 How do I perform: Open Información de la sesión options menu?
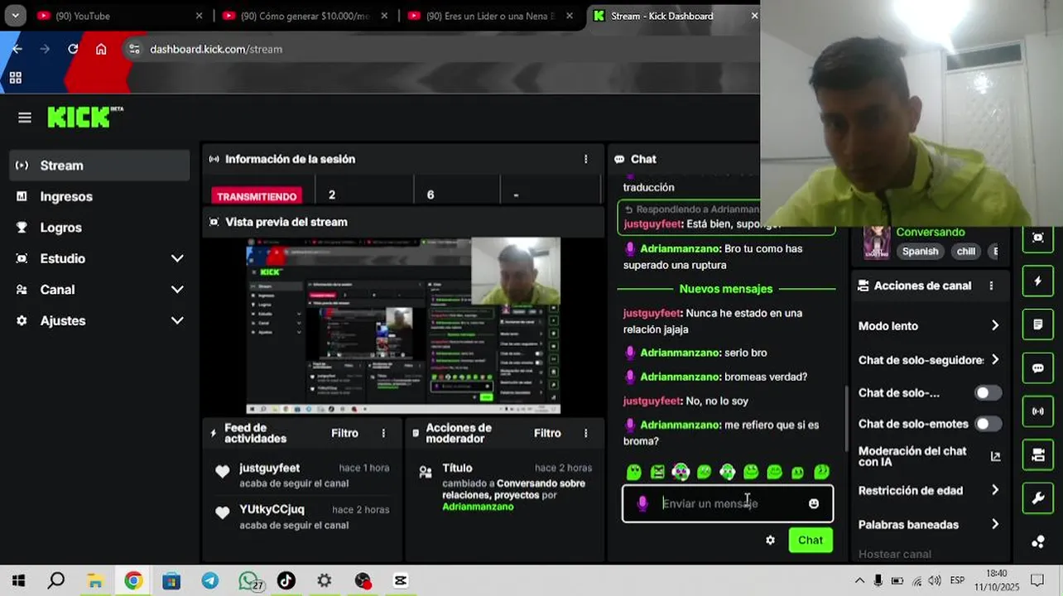pos(586,159)
